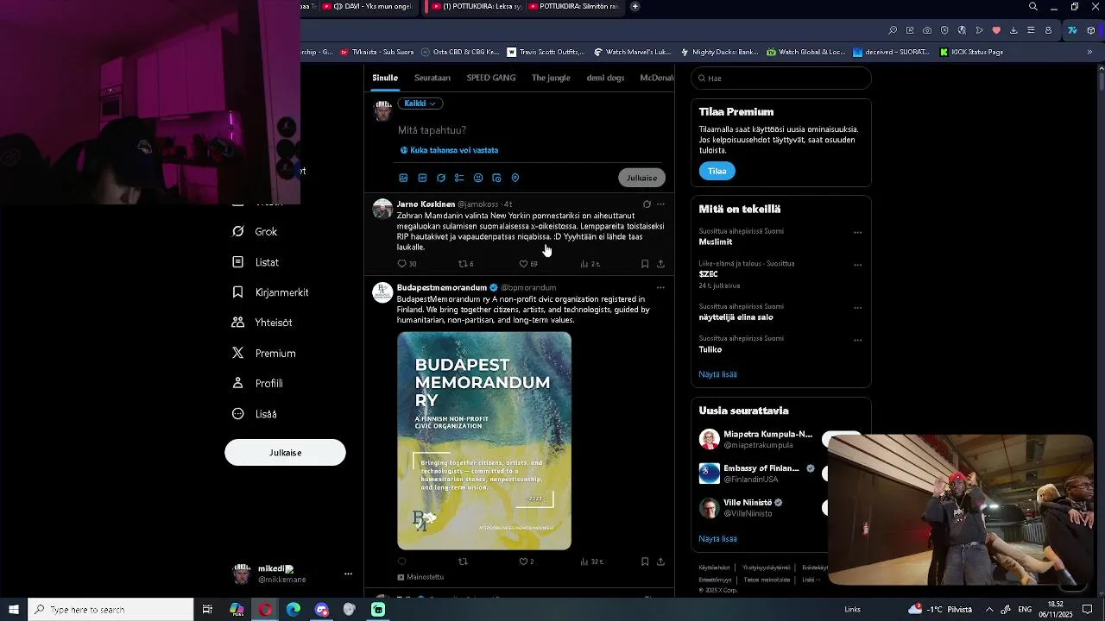1105x621 pixels.
Task: Open Miapetra Kumpula-N... profile
Action: click(767, 435)
